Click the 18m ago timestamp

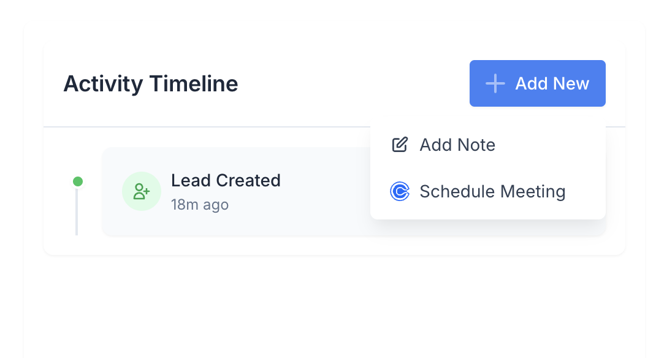click(200, 205)
